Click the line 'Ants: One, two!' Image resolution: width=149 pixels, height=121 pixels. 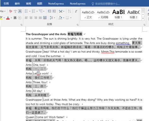(x=36, y=65)
